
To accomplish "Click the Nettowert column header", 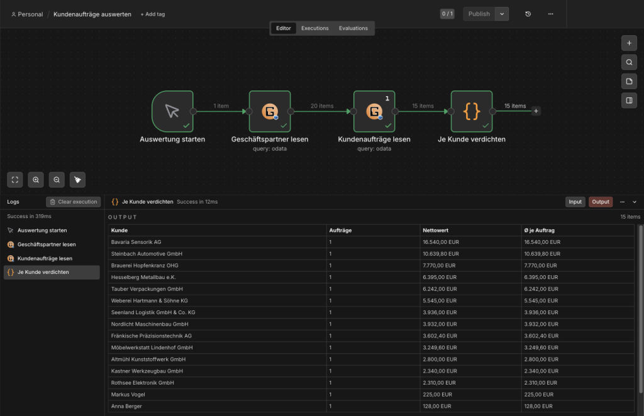I will coord(470,231).
